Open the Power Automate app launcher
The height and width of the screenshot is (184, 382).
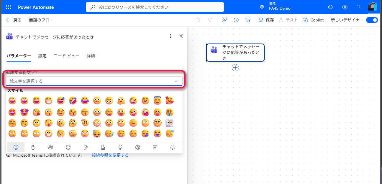click(x=8, y=7)
